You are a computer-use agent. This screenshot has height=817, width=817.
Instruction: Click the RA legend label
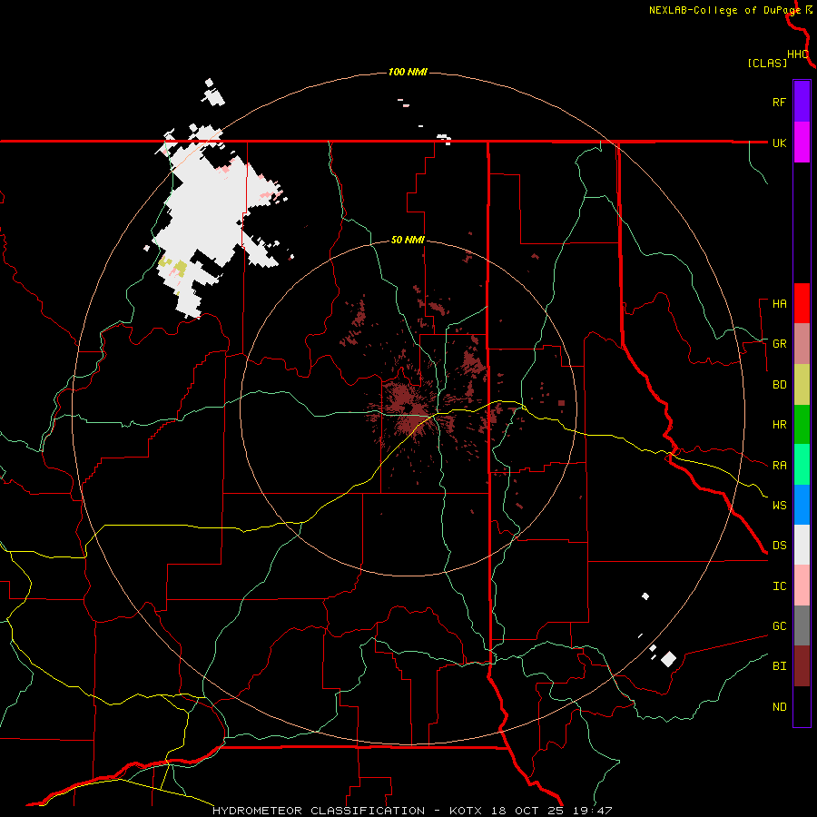click(x=779, y=466)
